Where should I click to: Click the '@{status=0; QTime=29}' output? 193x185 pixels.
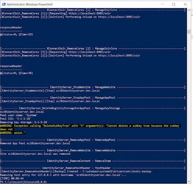(17, 34)
